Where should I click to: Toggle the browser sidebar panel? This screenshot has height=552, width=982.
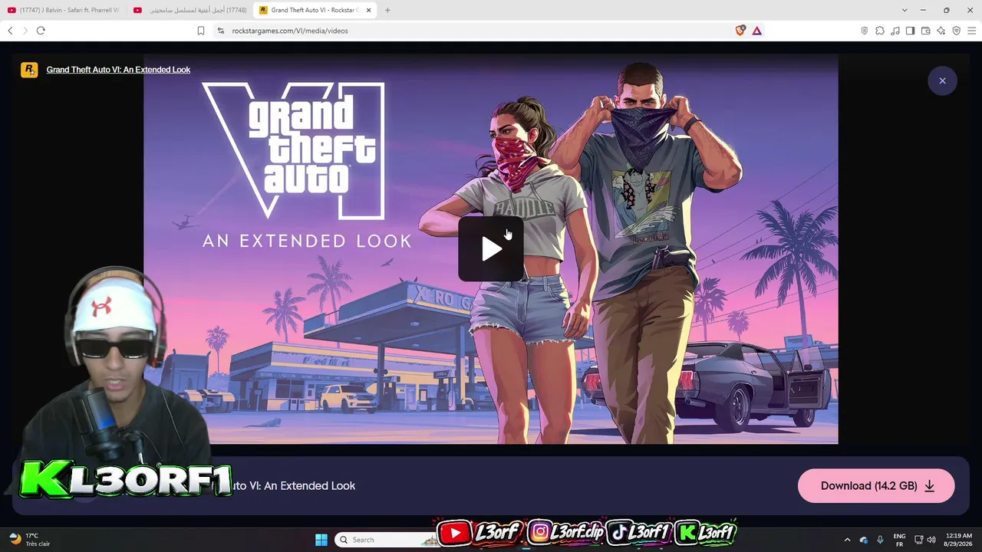point(911,31)
